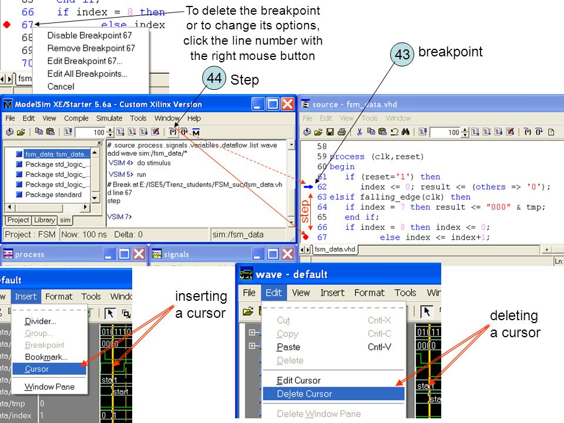
Task: Select the fsm_data.vhd tab in source window
Action: coord(334,249)
